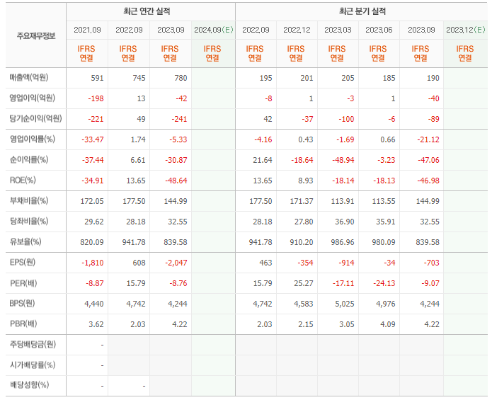Click the quarterly revenue value '185'
The height and width of the screenshot is (400, 492).
pos(389,78)
